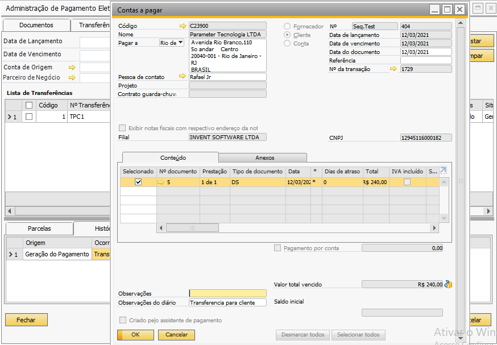
Task: Uncheck Selecionado for document 5
Action: coord(138,182)
